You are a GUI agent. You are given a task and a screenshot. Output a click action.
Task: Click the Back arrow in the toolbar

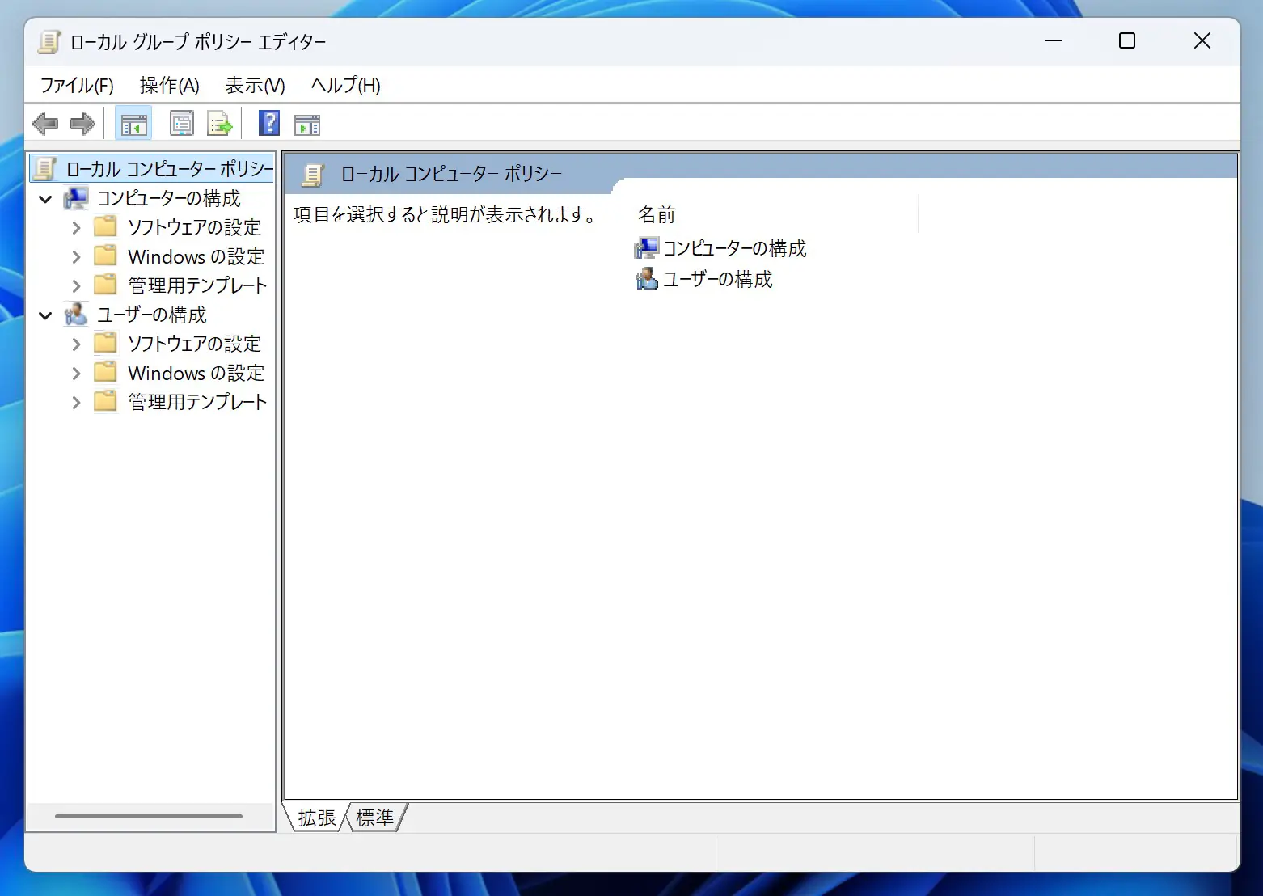click(x=45, y=125)
